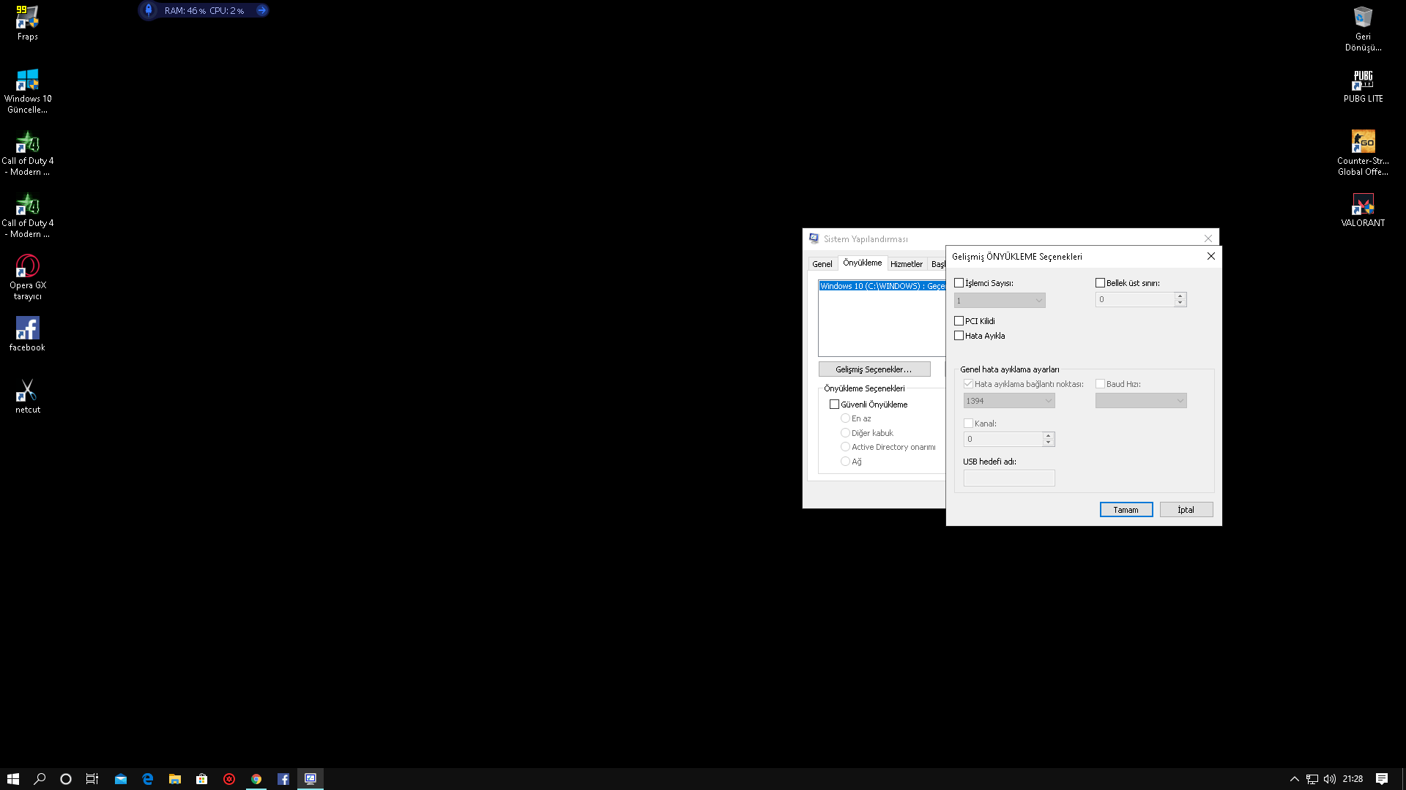Click inside USB hedefi adı field

pos(1009,478)
